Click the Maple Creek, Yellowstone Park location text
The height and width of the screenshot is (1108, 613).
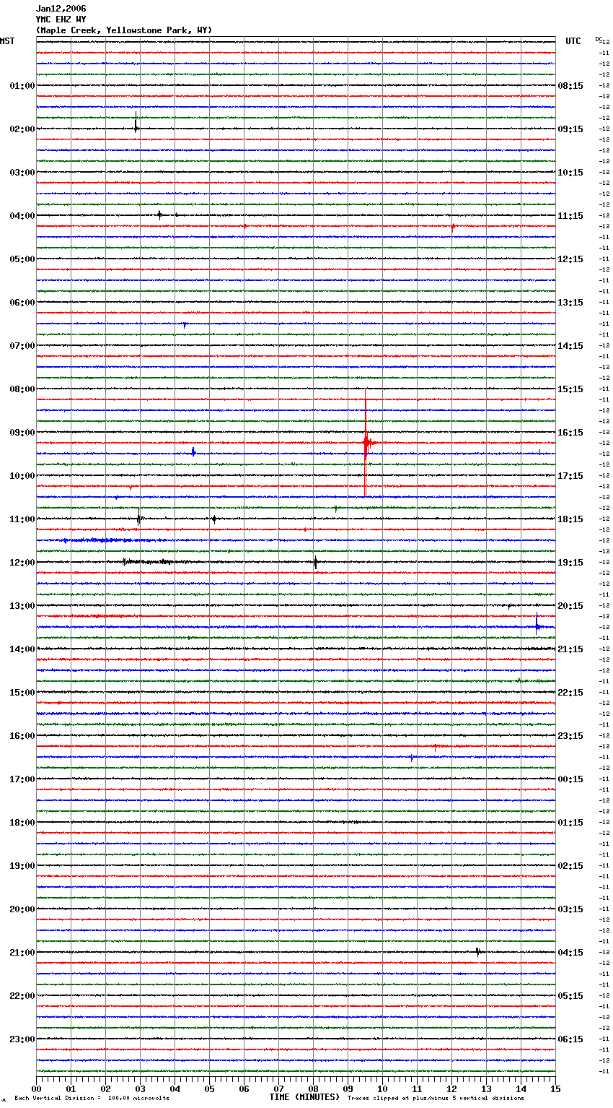click(x=124, y=30)
